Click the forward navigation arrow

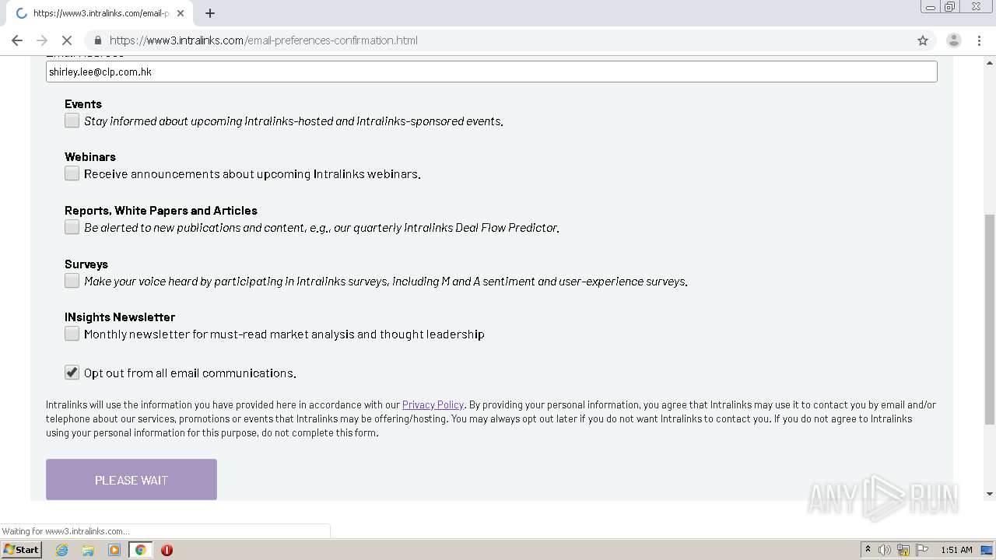tap(42, 40)
